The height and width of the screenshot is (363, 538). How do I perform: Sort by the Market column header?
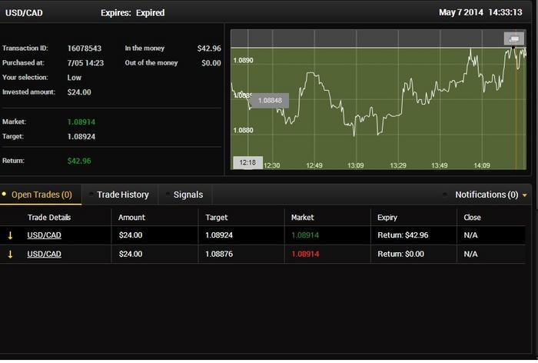click(x=303, y=218)
